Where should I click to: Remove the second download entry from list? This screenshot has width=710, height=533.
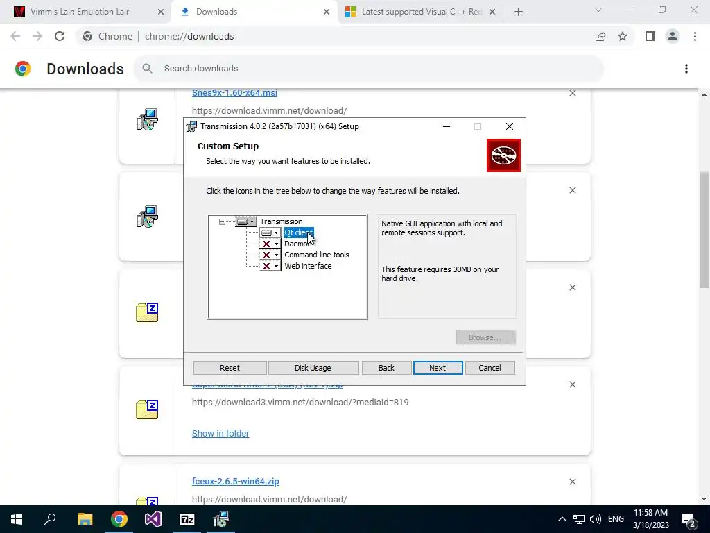point(573,190)
